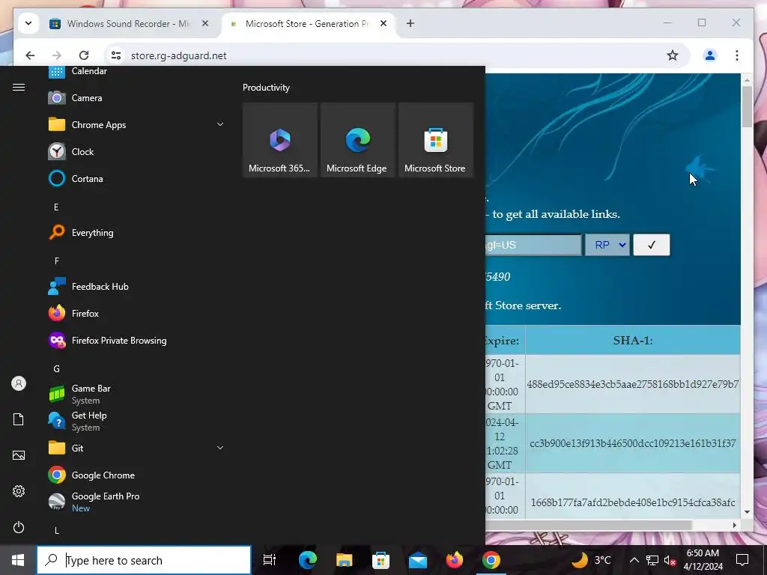
Task: Open user account icon in Start sidebar
Action: (19, 383)
